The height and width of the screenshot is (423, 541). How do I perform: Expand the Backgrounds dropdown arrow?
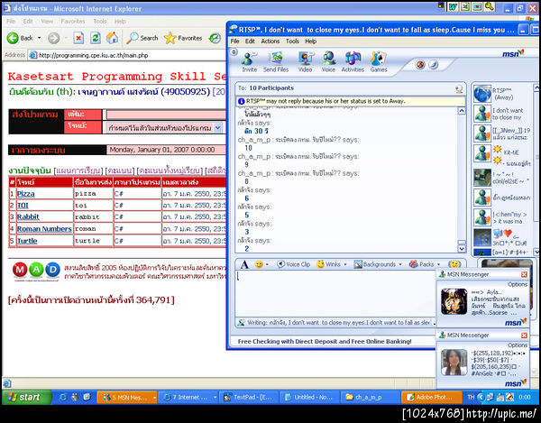[x=400, y=264]
